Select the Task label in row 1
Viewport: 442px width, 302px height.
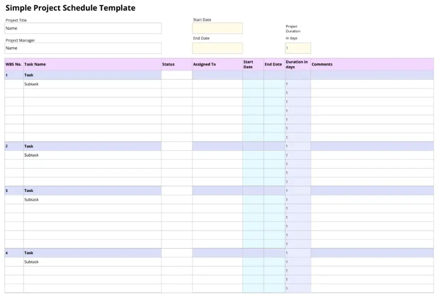(x=28, y=75)
